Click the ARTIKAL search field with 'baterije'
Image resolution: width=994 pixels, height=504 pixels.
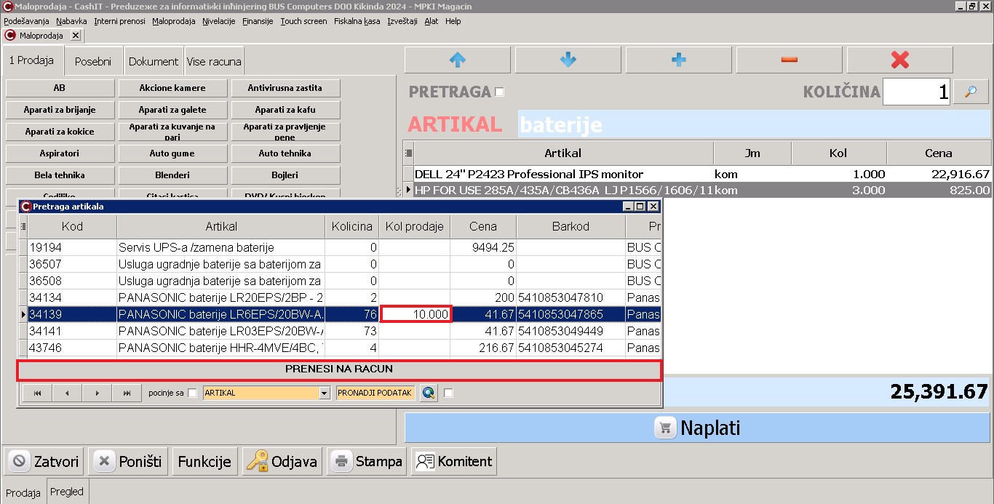tap(754, 124)
